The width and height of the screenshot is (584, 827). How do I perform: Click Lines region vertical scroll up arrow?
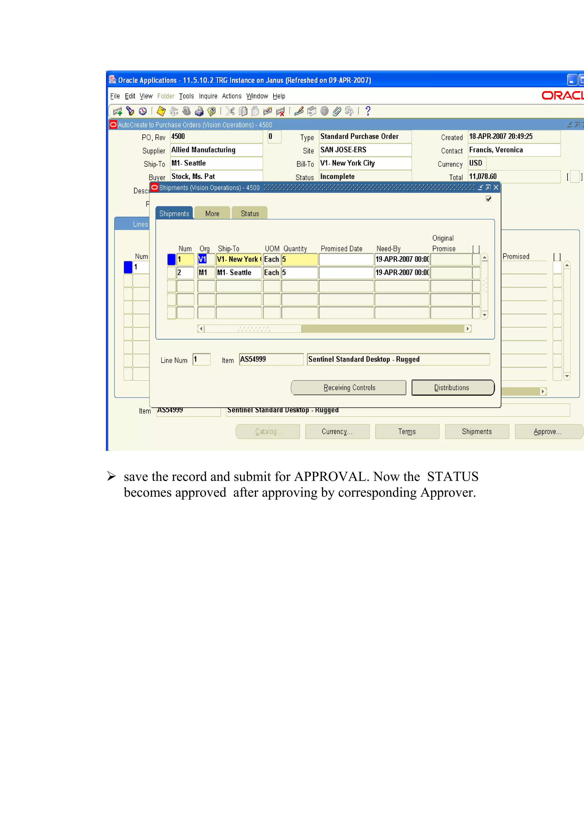567,265
